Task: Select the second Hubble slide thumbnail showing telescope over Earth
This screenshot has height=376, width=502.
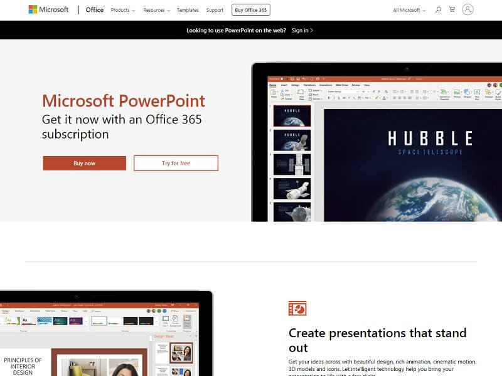Action: (x=292, y=140)
